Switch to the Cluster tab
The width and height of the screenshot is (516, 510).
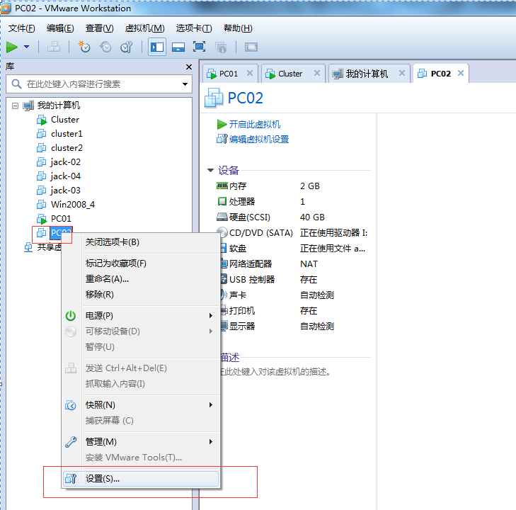point(290,74)
